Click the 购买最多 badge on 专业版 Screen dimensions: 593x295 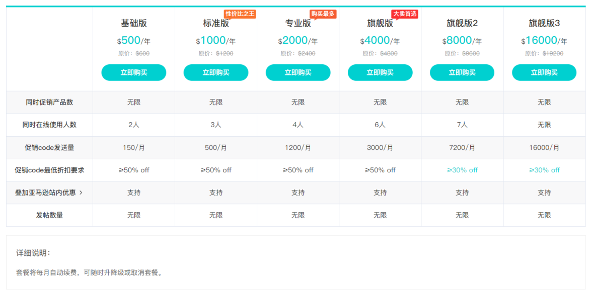tap(323, 14)
